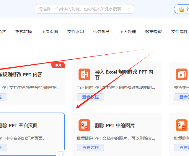Image resolution: width=189 pixels, height=156 pixels.
Task: Click the HOT badge on card
Action: coord(58,65)
